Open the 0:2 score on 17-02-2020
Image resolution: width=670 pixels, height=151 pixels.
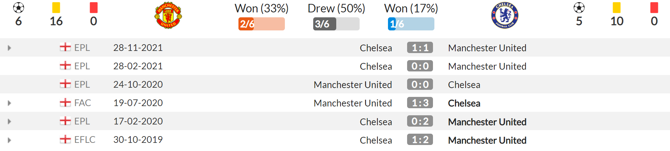tap(420, 121)
